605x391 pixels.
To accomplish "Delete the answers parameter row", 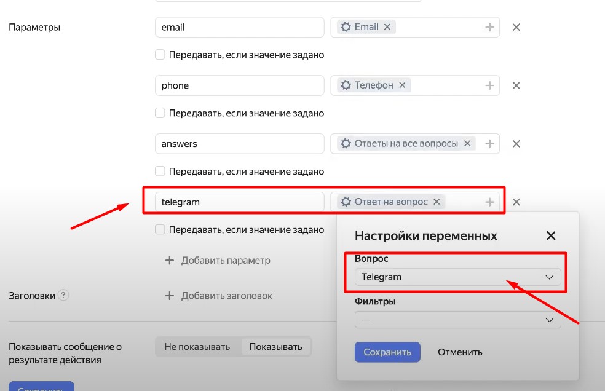I will click(x=516, y=144).
